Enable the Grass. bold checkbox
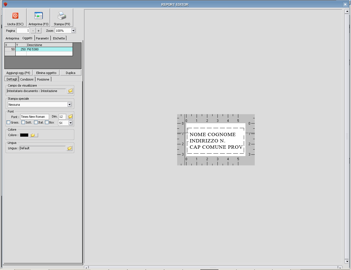This screenshot has height=270, width=351. pyautogui.click(x=9, y=122)
